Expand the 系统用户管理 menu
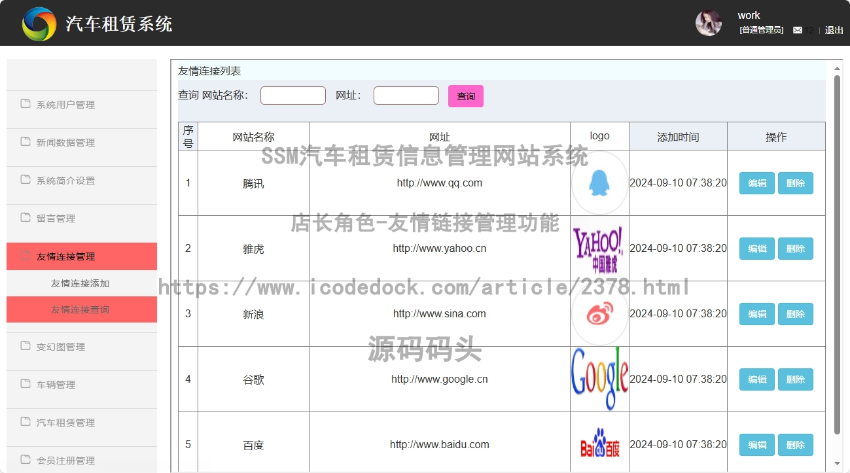Viewport: 850px width, 473px height. click(x=82, y=105)
